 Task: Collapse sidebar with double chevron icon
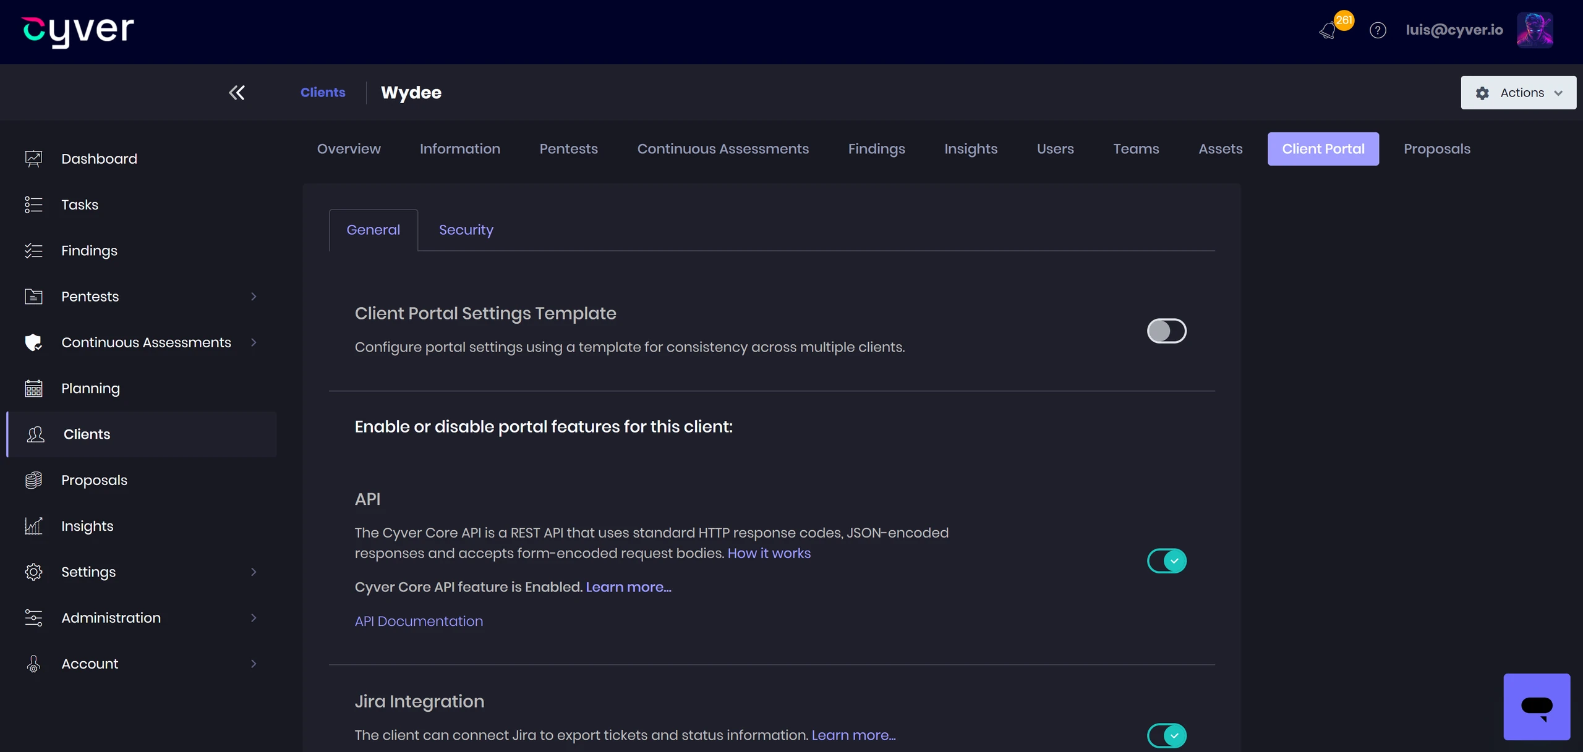coord(237,93)
